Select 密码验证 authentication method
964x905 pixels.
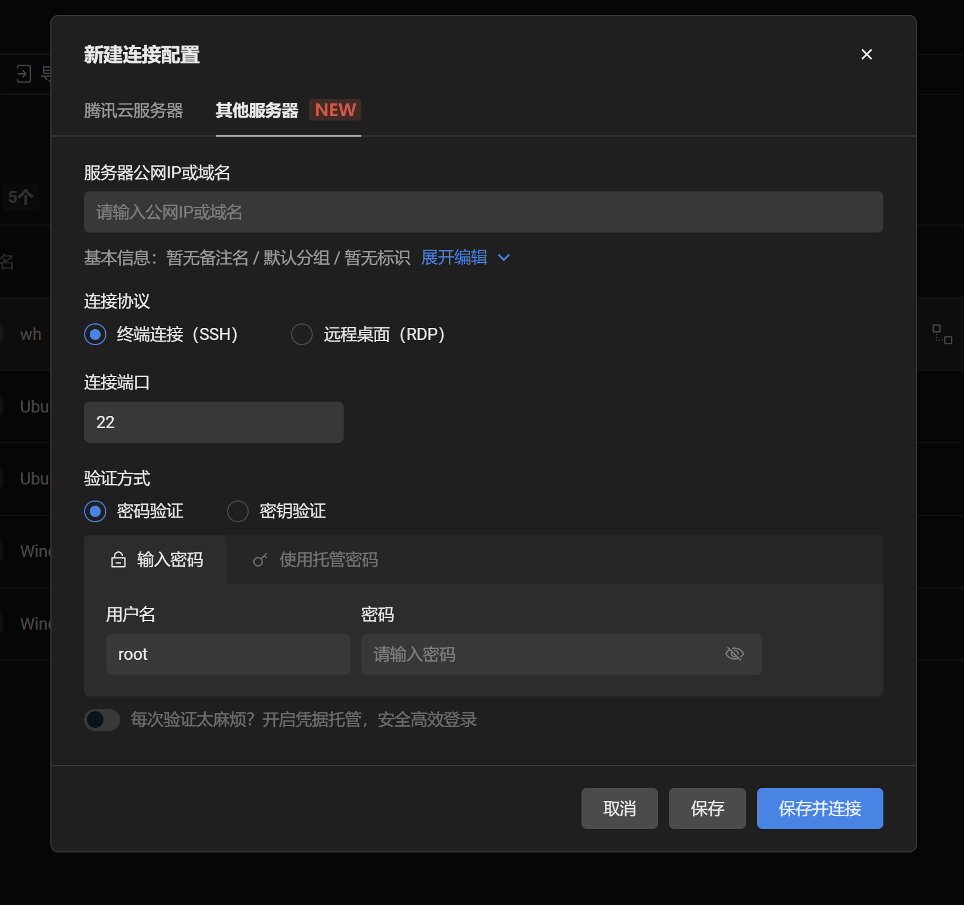point(95,511)
